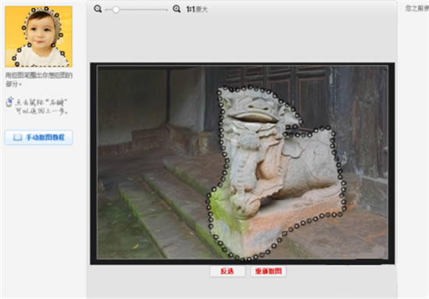Select the topmost anchor point above the lion's head
This screenshot has height=299, width=429.
pyautogui.click(x=250, y=87)
